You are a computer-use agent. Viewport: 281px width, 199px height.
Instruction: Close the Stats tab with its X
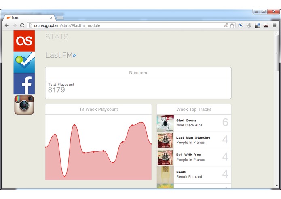[51, 17]
